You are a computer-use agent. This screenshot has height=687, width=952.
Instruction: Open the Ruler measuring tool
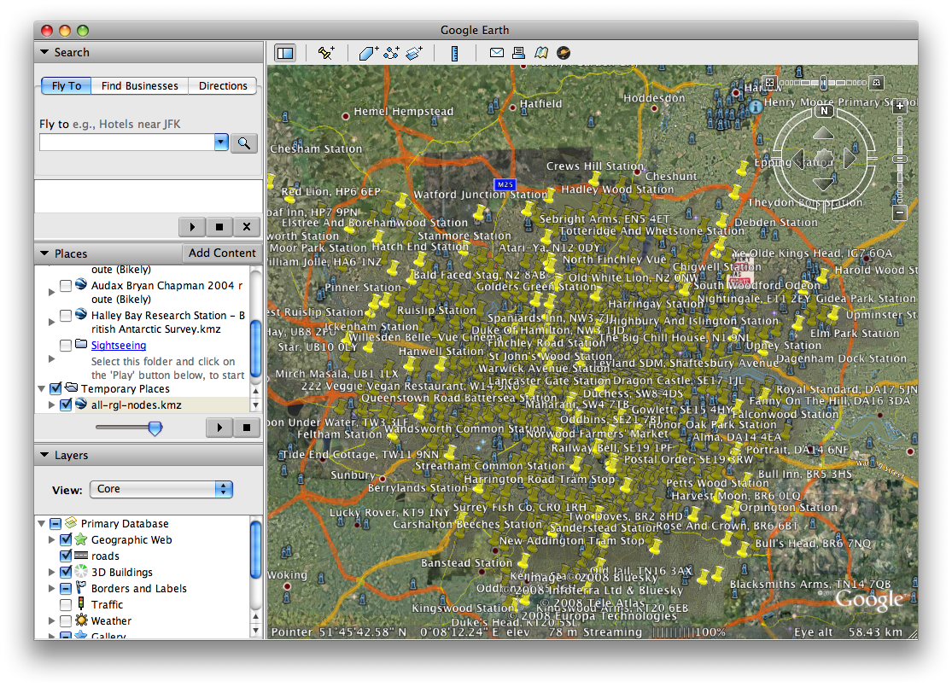(x=454, y=54)
